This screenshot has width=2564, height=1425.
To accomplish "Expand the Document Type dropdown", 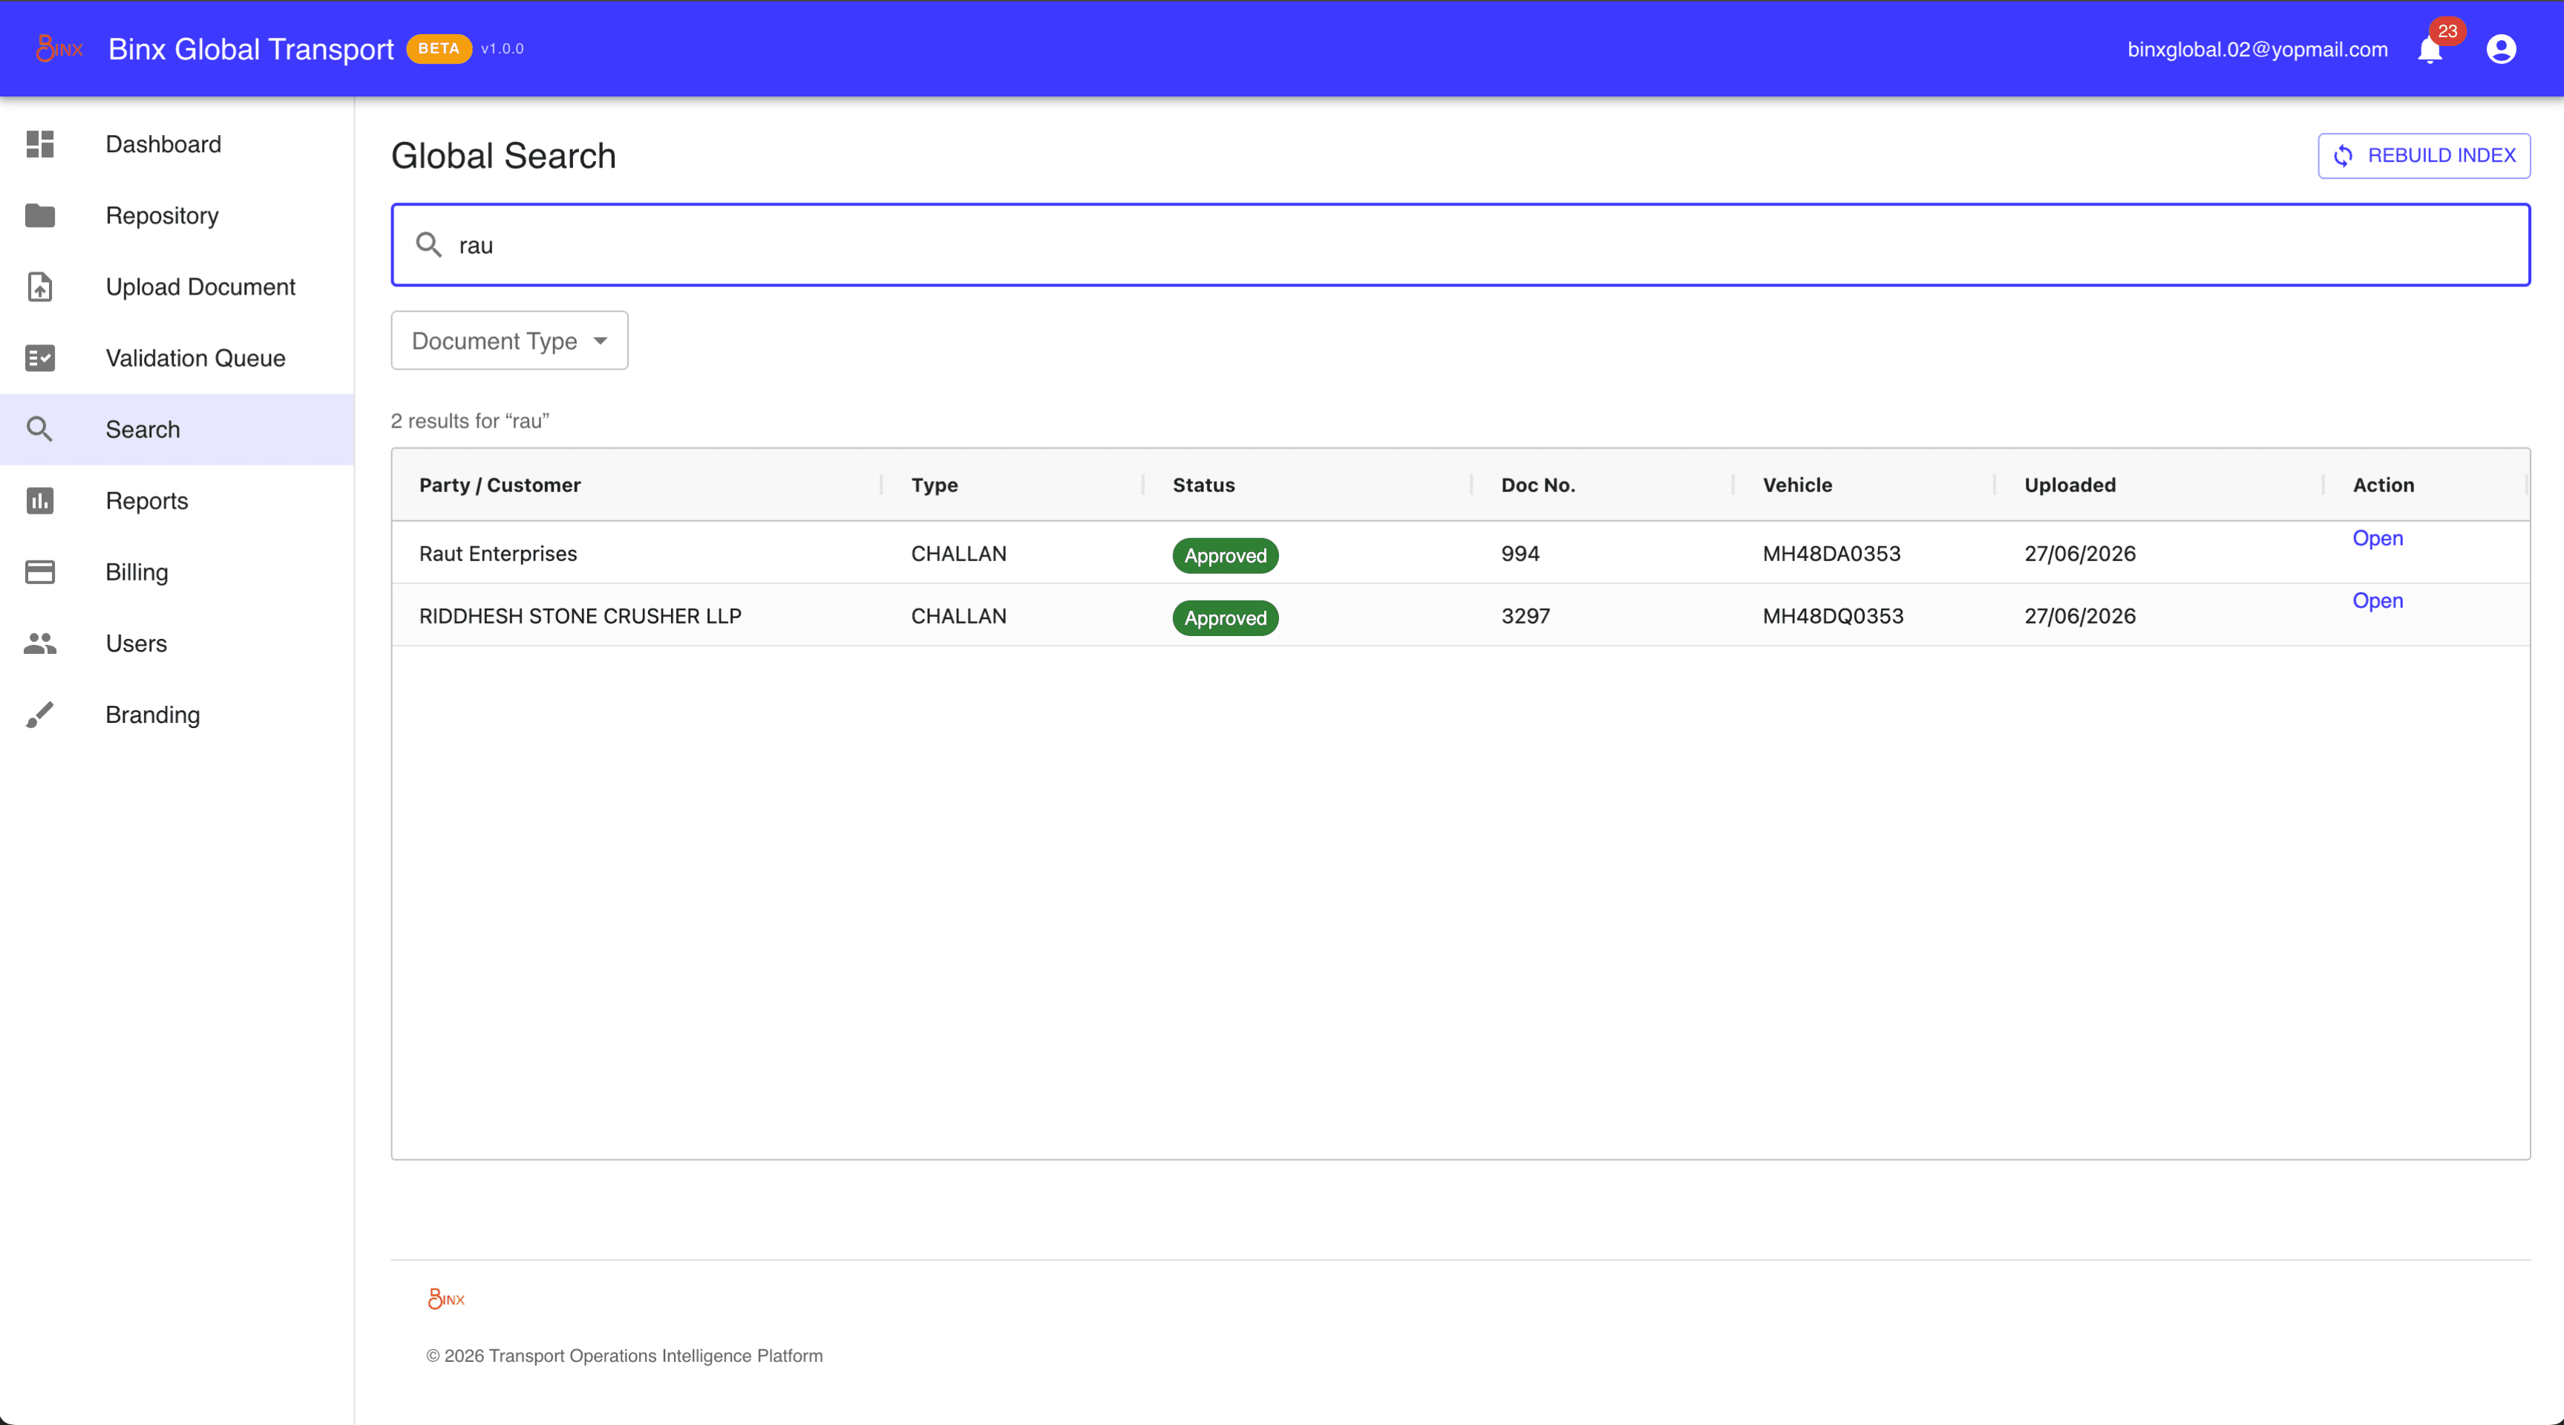I will 508,341.
